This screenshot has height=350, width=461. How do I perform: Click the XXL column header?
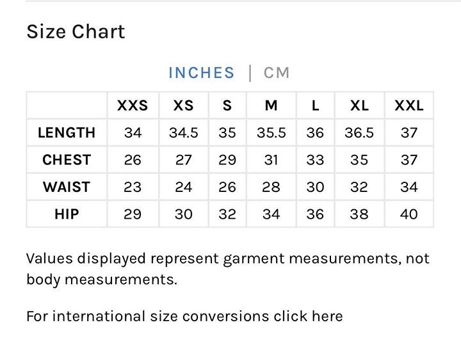click(x=409, y=106)
